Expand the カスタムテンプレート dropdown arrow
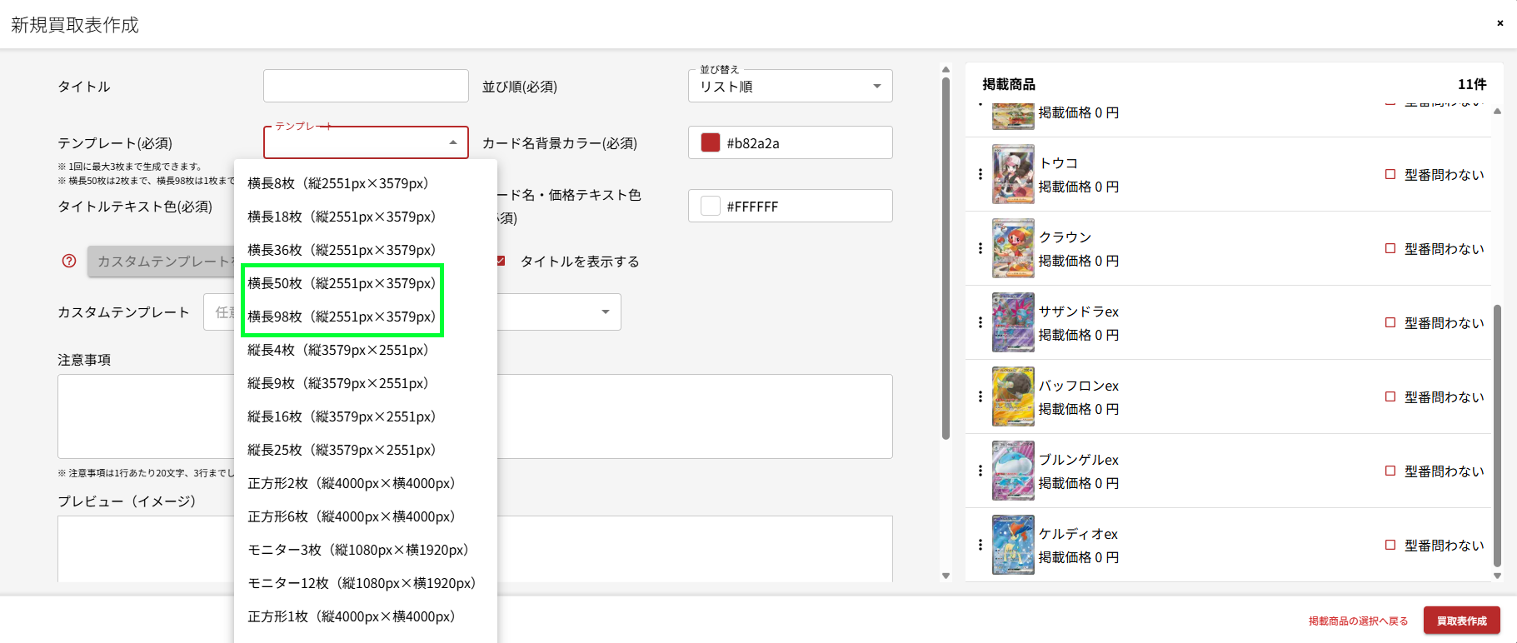 tap(605, 312)
